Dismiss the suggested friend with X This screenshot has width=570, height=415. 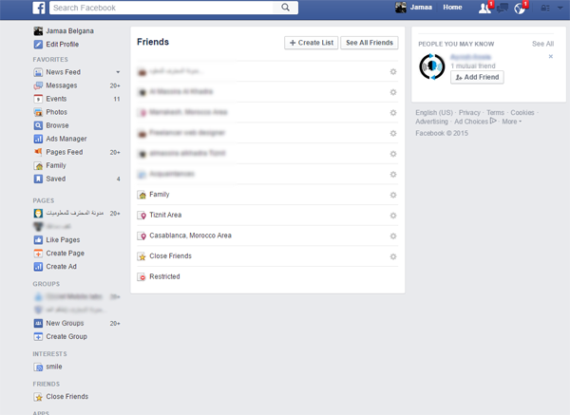pos(551,57)
